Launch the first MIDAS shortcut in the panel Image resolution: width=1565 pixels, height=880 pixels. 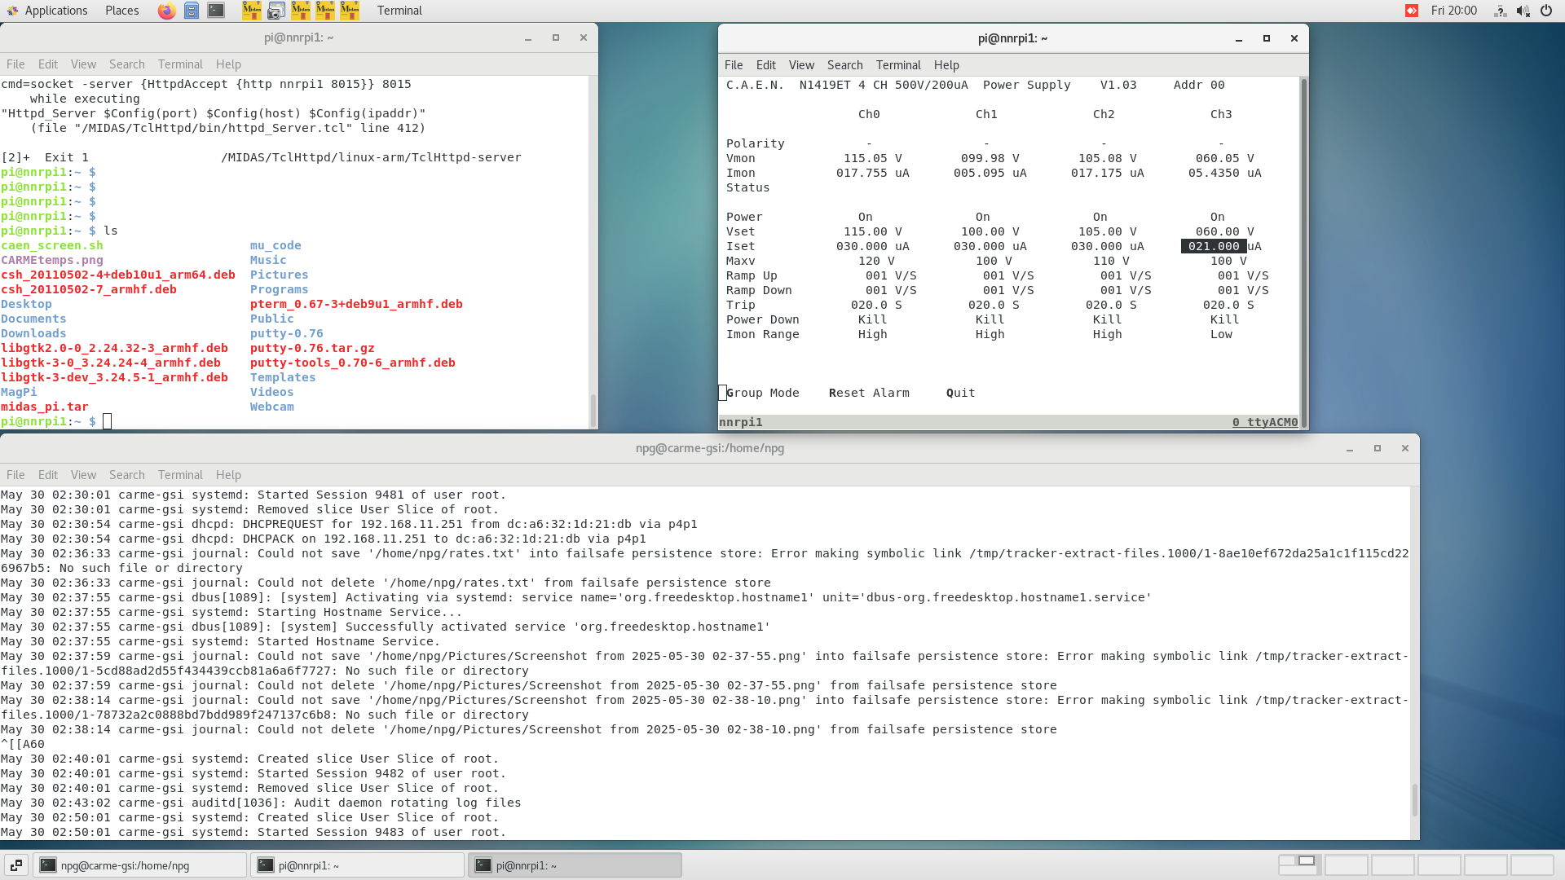coord(252,11)
